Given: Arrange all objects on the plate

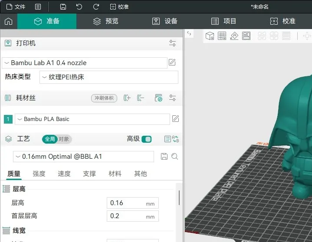Looking at the screenshot, I should pos(246,36).
